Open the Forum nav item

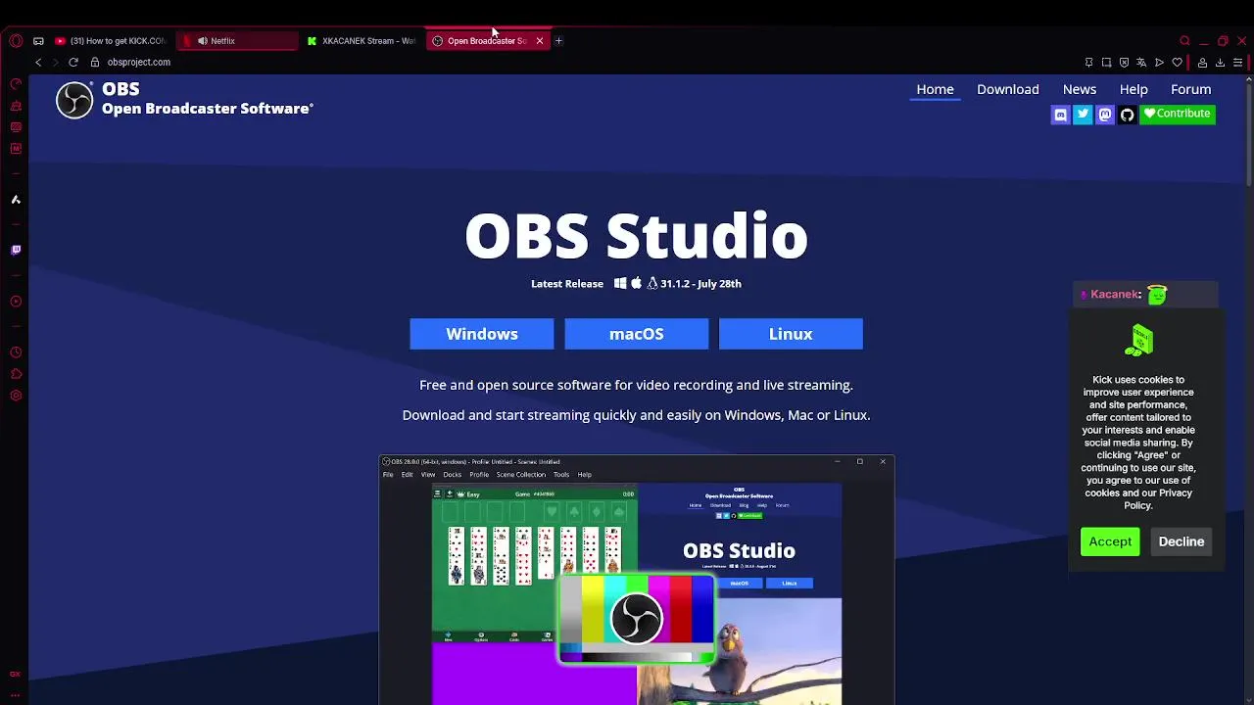[1190, 89]
